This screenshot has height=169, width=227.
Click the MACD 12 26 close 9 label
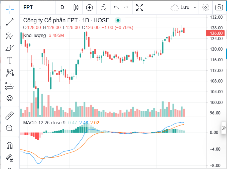pos(44,123)
